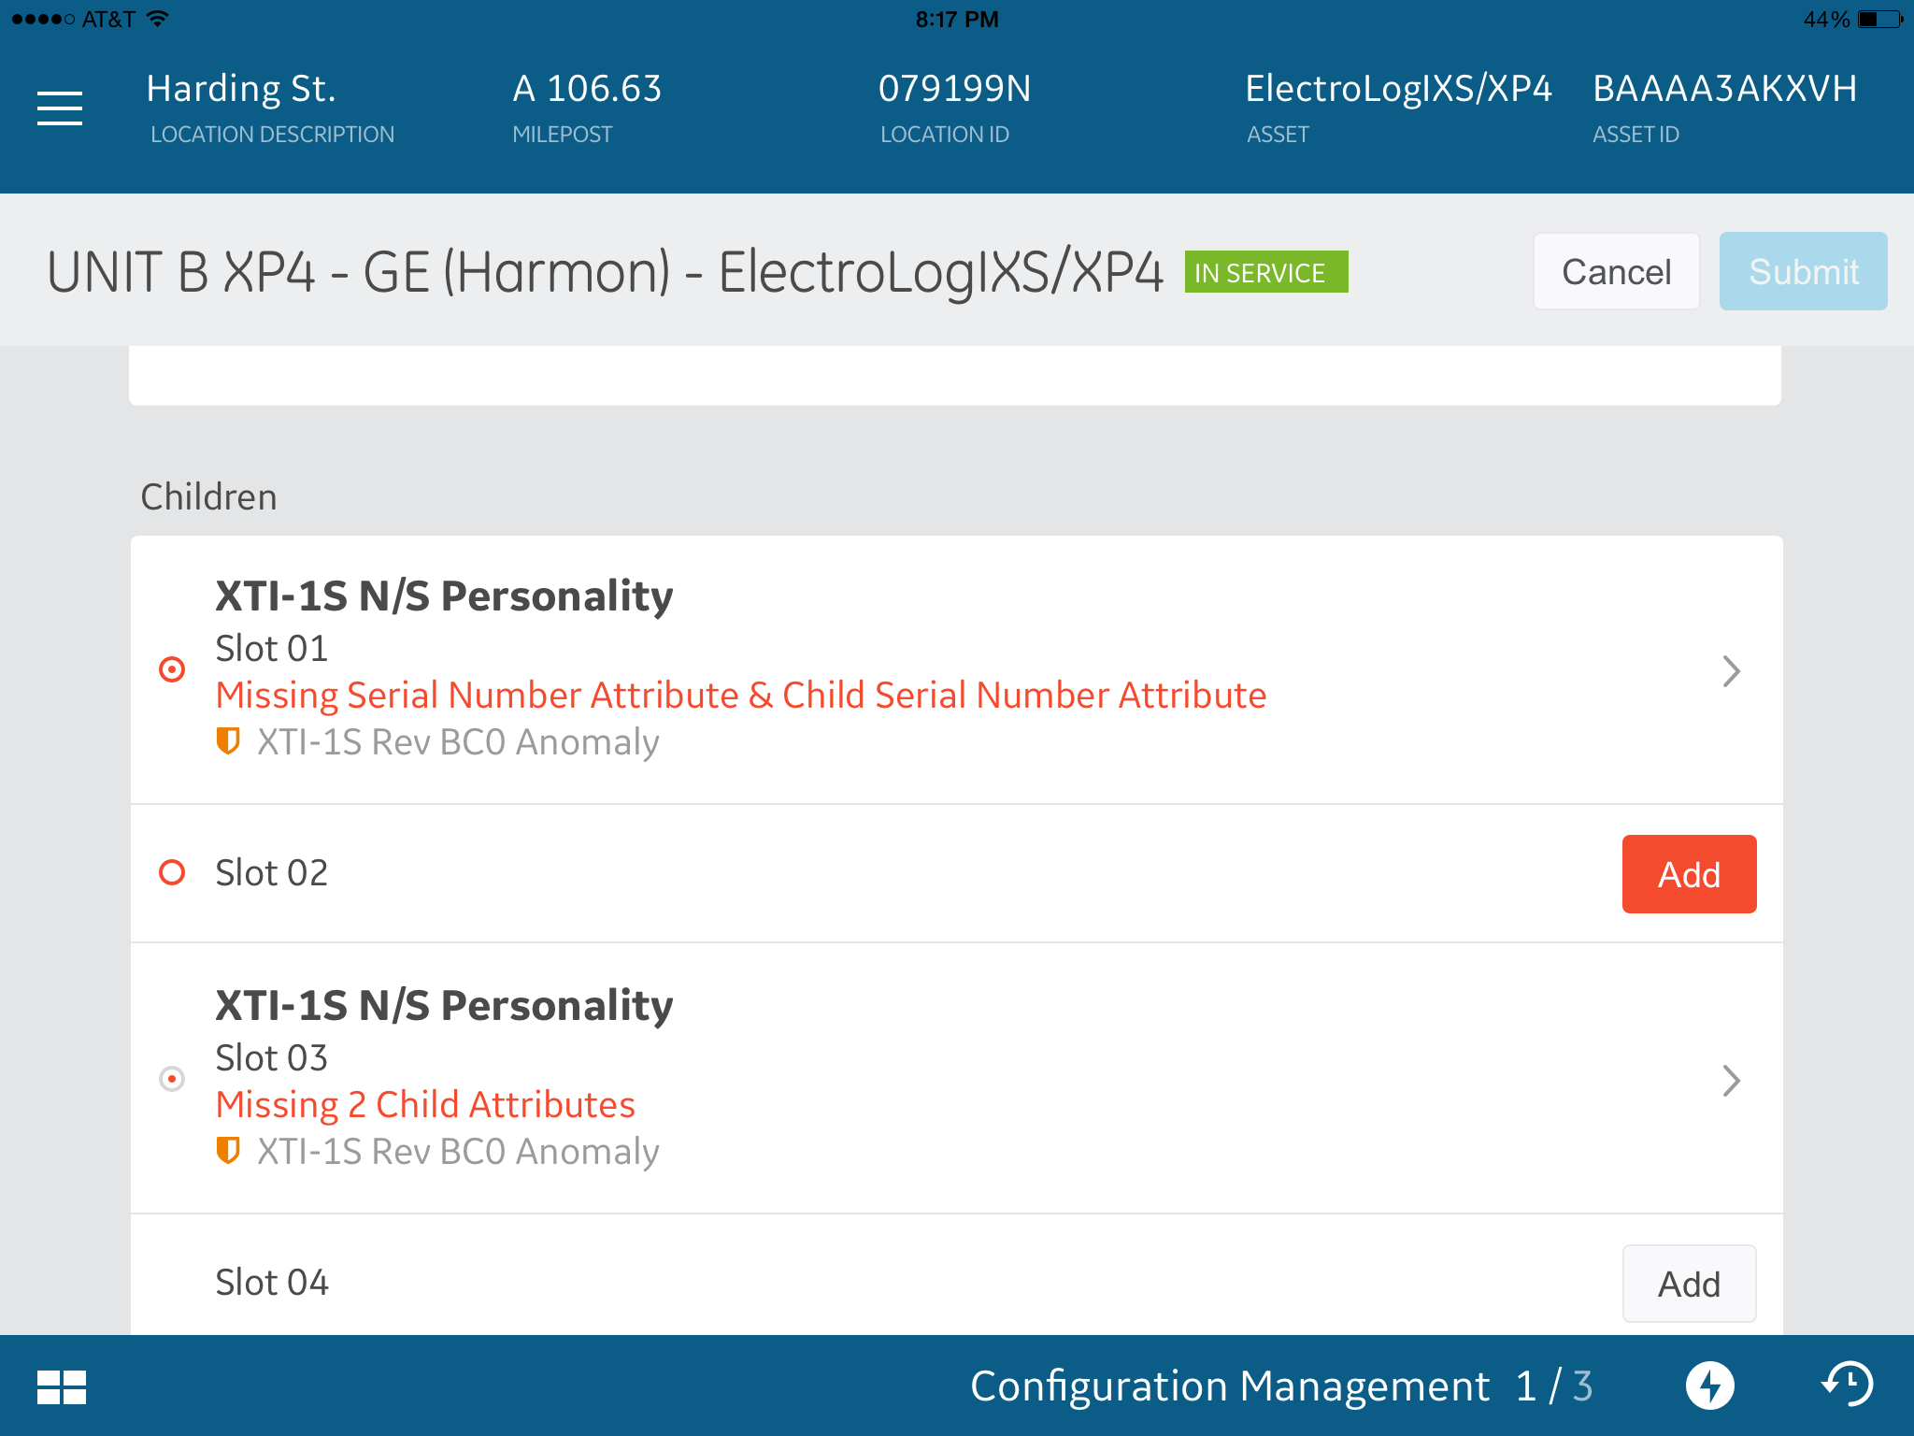Open the history clock icon
This screenshot has width=1914, height=1436.
pos(1848,1385)
